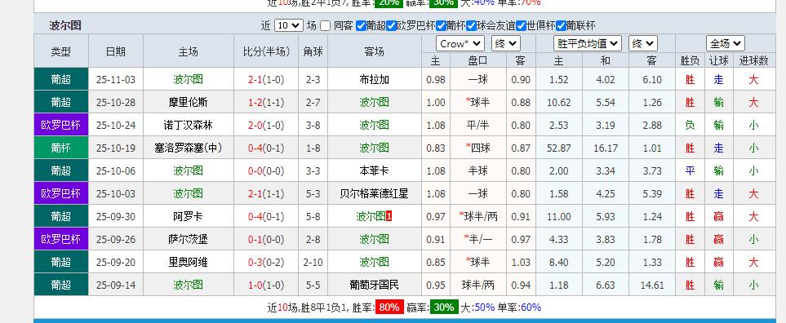The width and height of the screenshot is (786, 323).
Task: Open the 终 dropdown next to Crow*
Action: click(x=506, y=43)
